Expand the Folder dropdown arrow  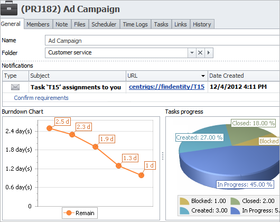pyautogui.click(x=192, y=53)
